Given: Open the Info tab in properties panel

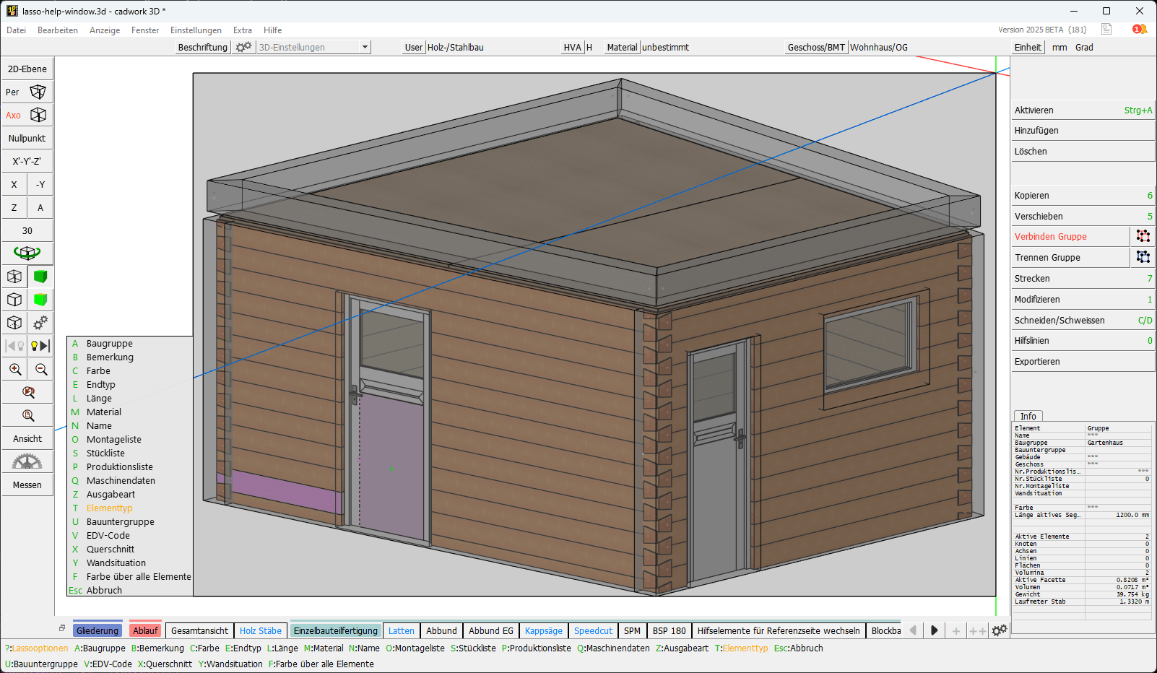Looking at the screenshot, I should point(1028,417).
